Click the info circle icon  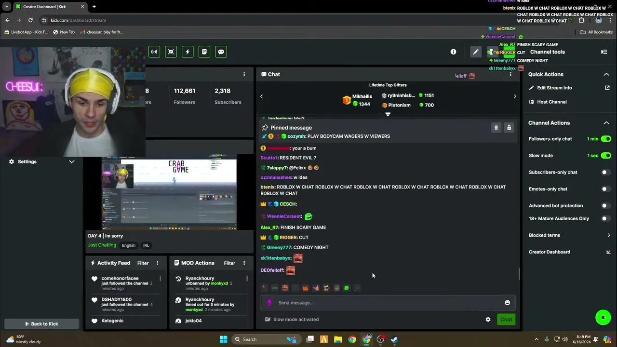[453, 52]
